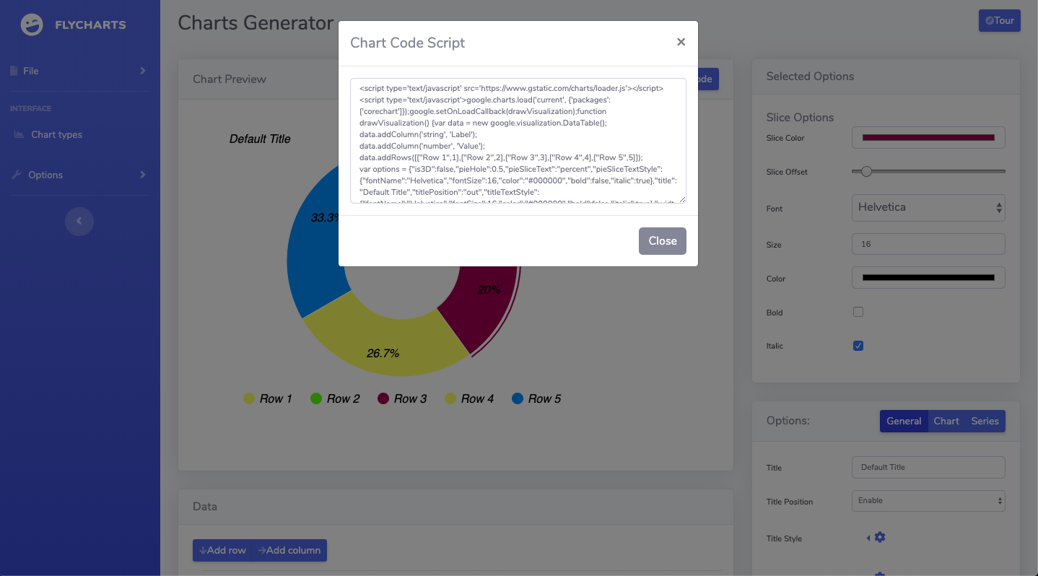Open the Helvetica font dropdown

[928, 207]
